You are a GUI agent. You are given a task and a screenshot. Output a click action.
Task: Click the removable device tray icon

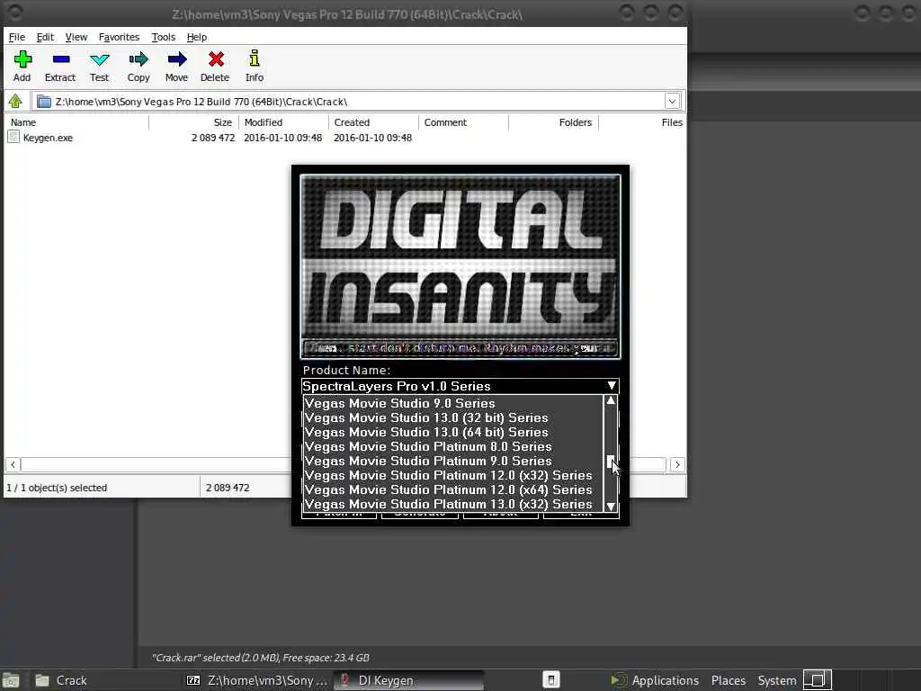(551, 680)
